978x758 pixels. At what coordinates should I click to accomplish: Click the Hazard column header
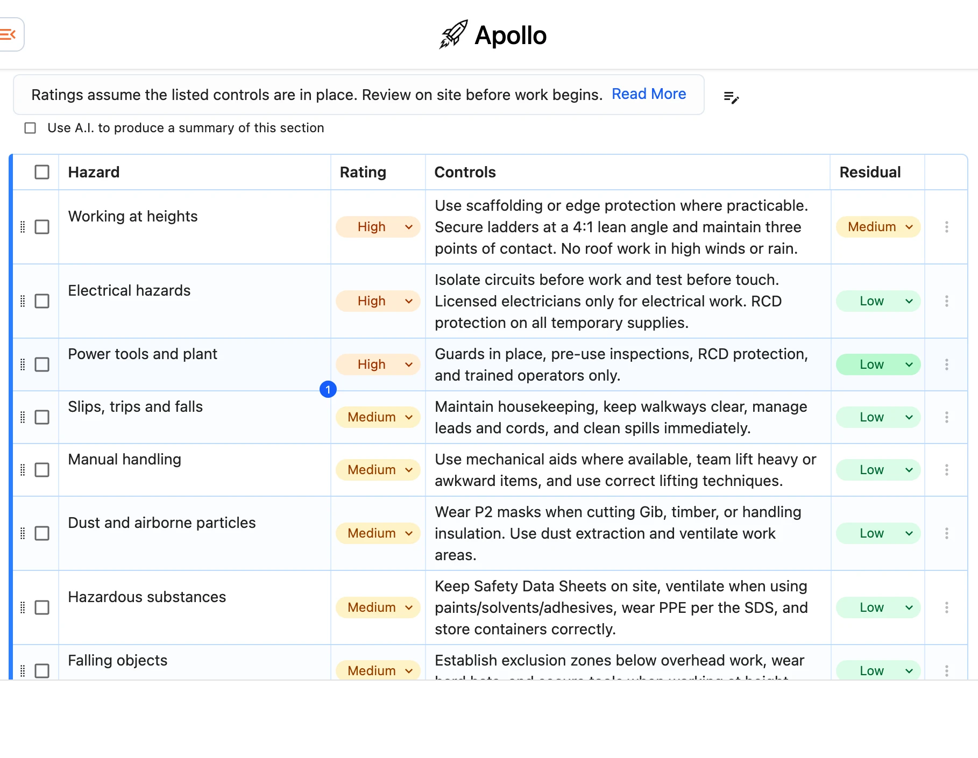tap(94, 172)
